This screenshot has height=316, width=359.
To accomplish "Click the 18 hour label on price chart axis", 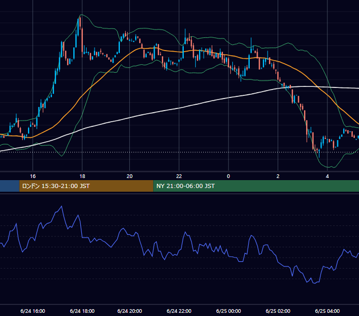I will point(82,176).
